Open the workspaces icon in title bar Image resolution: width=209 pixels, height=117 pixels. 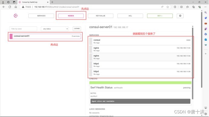point(8,2)
